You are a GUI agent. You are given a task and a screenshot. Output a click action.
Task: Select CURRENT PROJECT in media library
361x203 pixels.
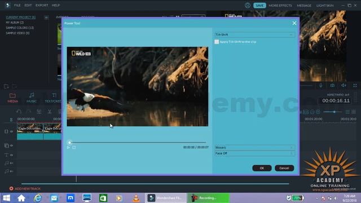coord(21,17)
